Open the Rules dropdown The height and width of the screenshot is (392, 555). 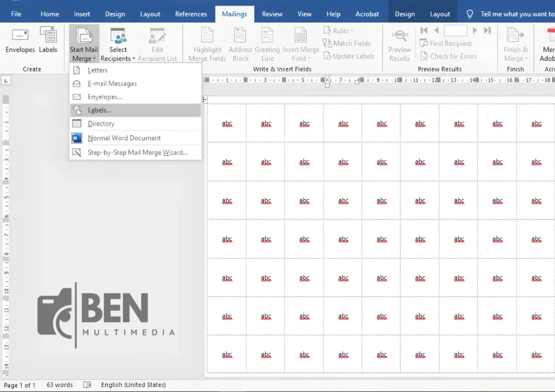pyautogui.click(x=339, y=31)
